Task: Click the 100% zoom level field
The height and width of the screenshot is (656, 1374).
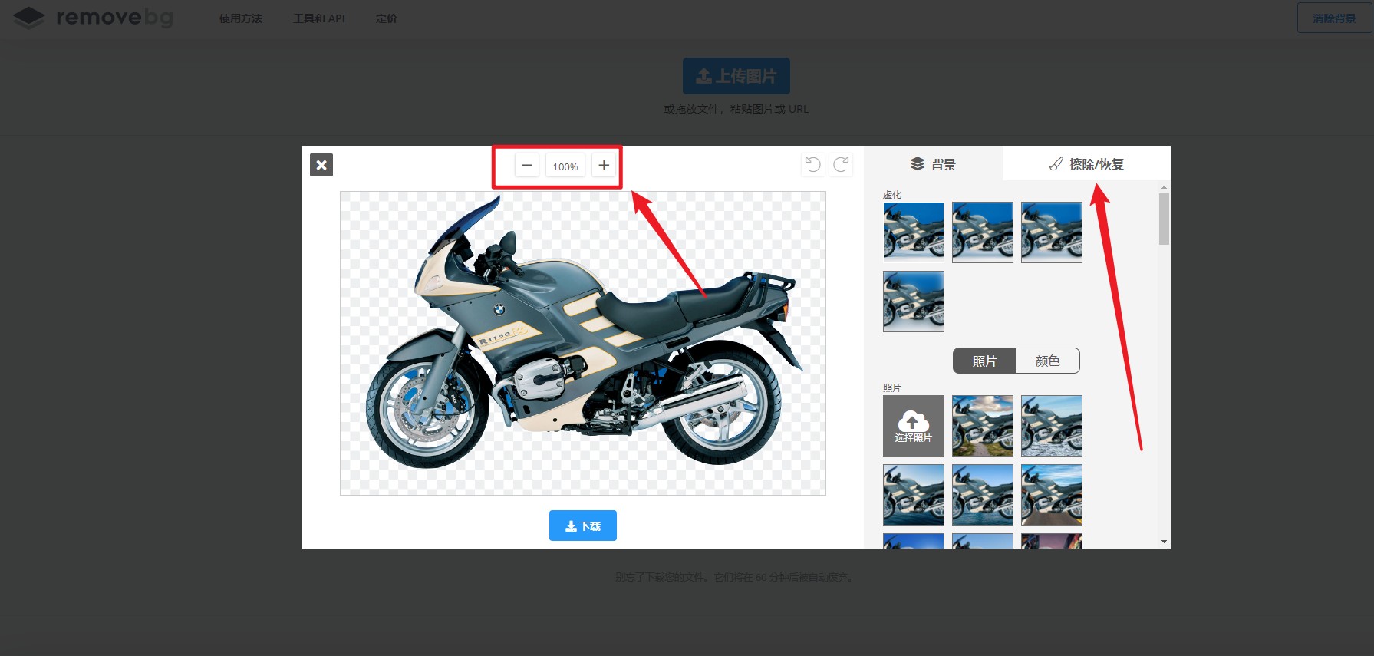Action: (x=565, y=166)
